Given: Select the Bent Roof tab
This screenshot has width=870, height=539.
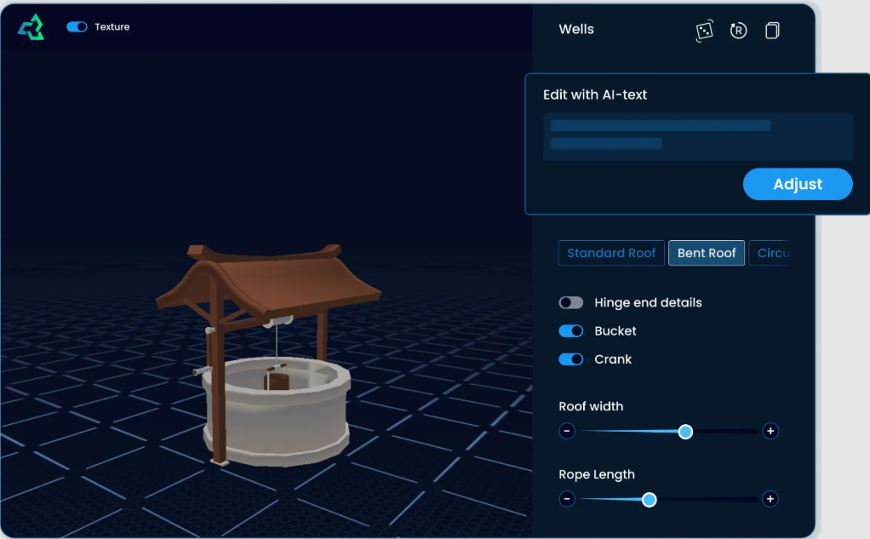Looking at the screenshot, I should (707, 253).
